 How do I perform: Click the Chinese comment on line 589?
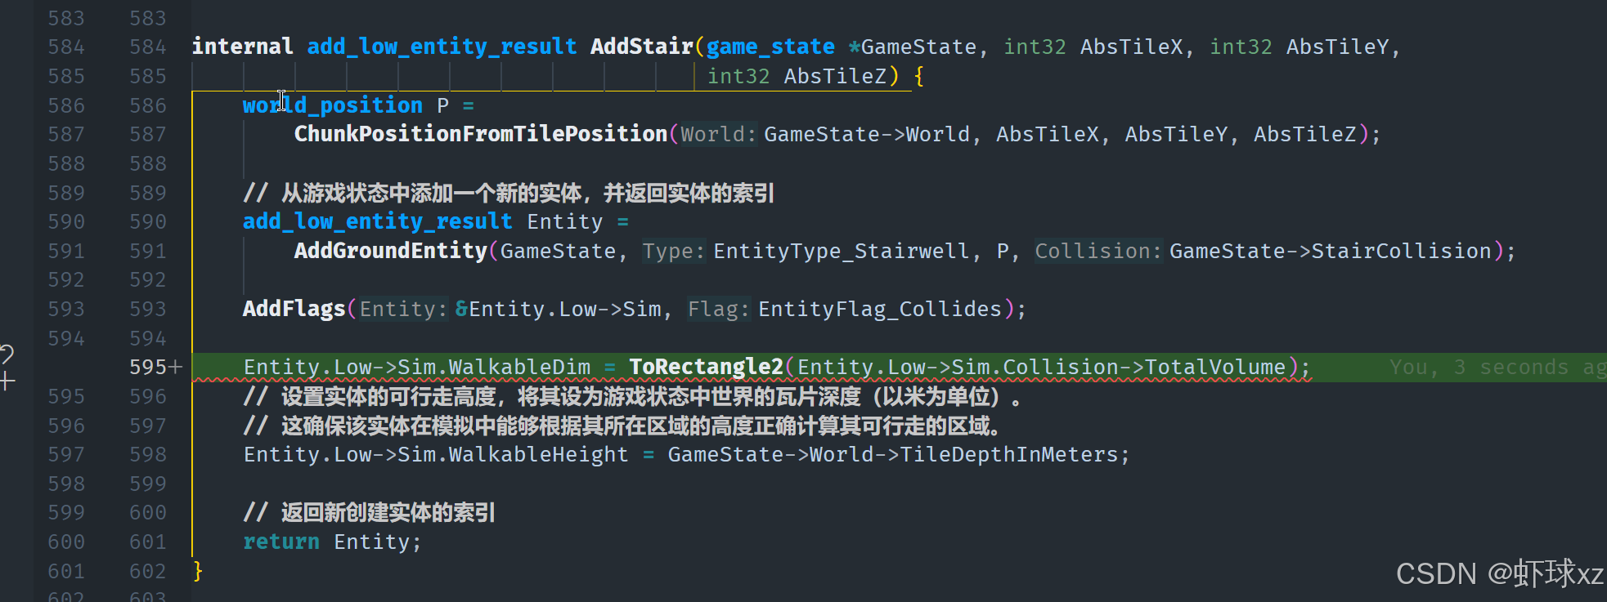point(509,193)
